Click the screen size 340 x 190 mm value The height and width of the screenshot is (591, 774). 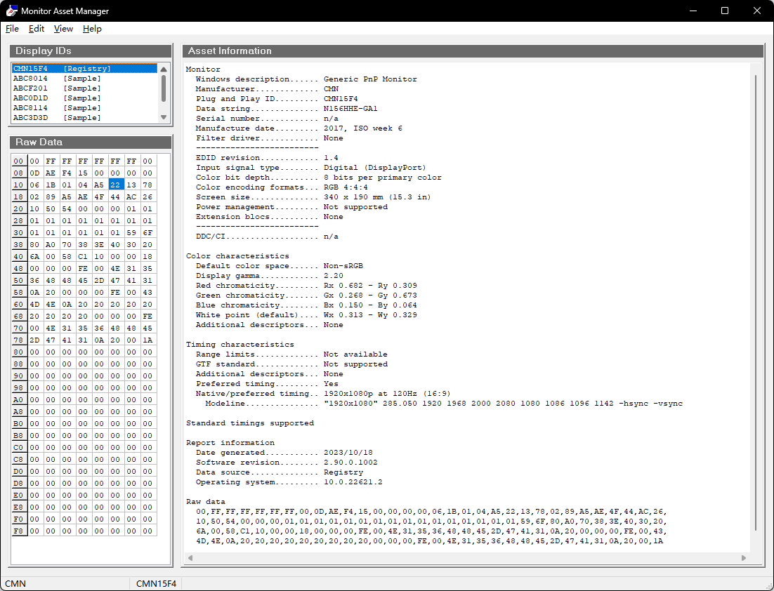pos(377,197)
